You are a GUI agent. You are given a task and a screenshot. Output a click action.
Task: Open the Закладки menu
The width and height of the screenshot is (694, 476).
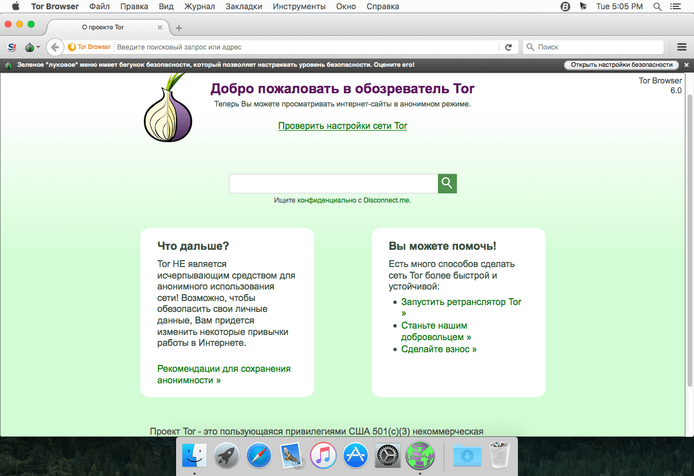[243, 6]
